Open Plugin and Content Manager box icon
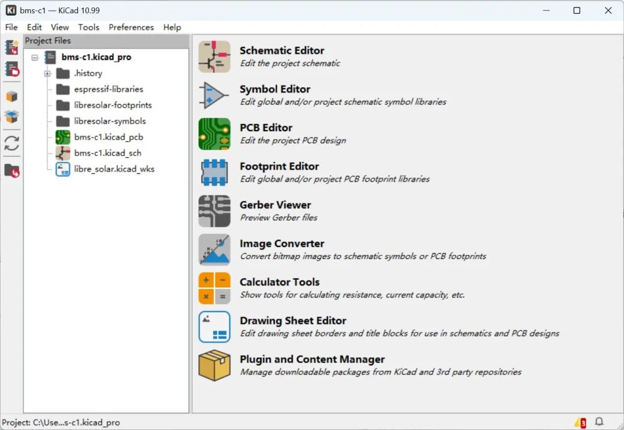This screenshot has width=624, height=430. pos(214,365)
